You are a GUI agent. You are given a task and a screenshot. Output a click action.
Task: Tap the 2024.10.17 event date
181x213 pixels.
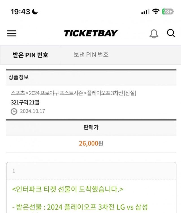(32, 111)
